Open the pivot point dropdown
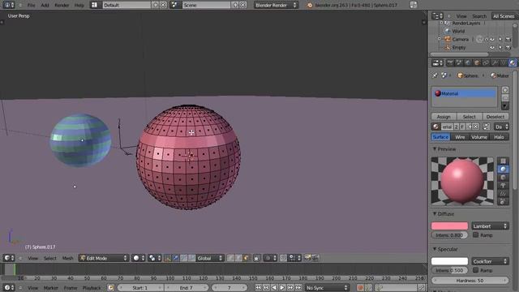Viewport: 519px width, 292px height. tap(155, 258)
